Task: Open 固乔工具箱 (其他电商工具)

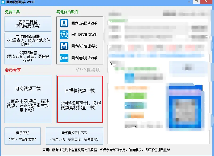Action: coord(28,24)
